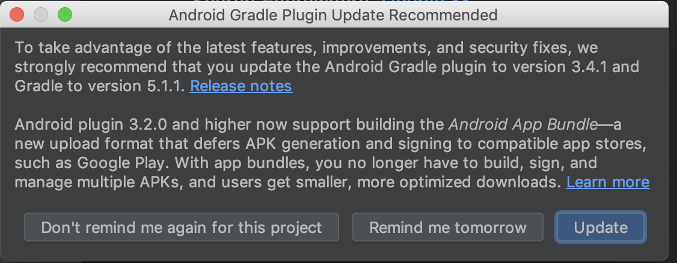Choose Remind me tomorrow
This screenshot has width=677, height=263.
(x=447, y=228)
